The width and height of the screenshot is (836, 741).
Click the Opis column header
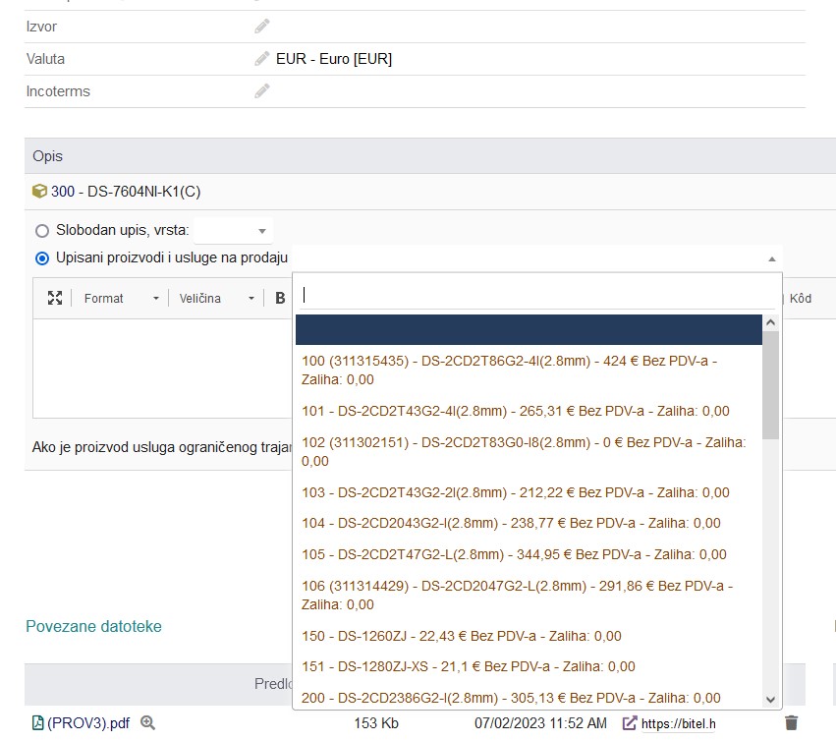[x=47, y=156]
